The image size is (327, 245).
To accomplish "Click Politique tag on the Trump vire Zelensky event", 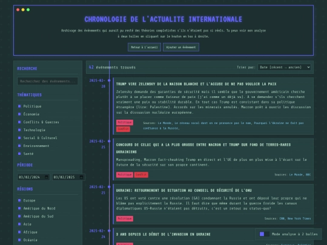I will (125, 122).
